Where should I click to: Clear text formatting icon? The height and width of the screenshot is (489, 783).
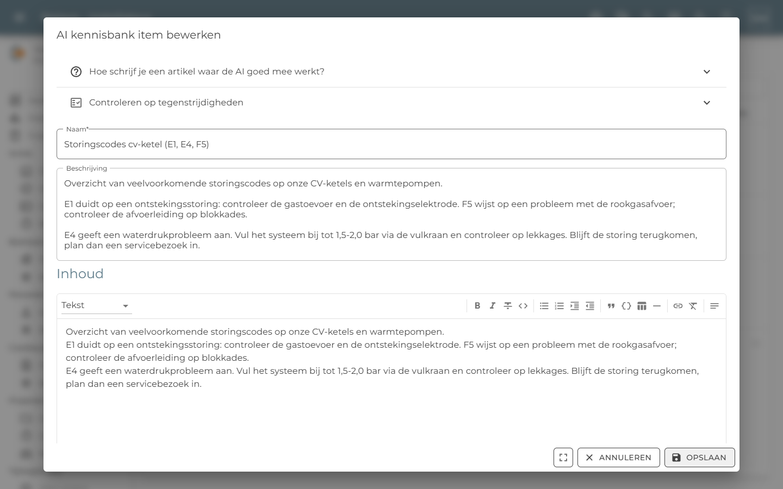[x=693, y=306]
